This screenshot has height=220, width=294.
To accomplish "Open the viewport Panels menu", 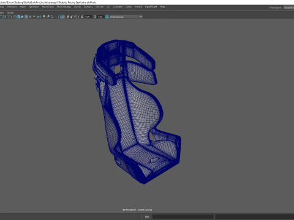I will coord(10,13).
